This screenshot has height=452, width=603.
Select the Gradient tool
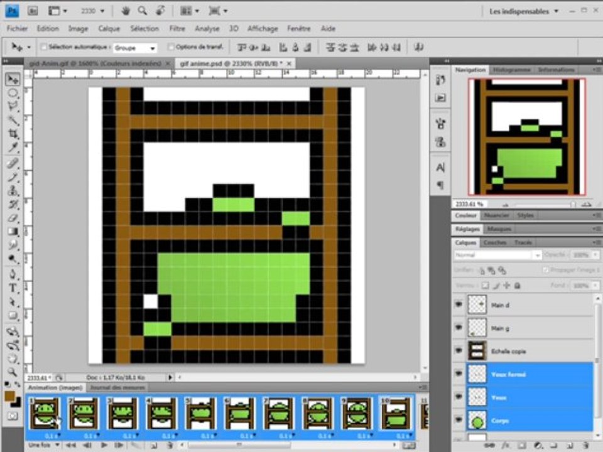[x=13, y=232]
